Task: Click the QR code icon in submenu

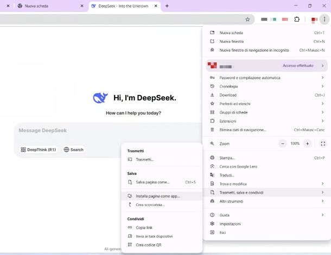Action: tap(130, 245)
